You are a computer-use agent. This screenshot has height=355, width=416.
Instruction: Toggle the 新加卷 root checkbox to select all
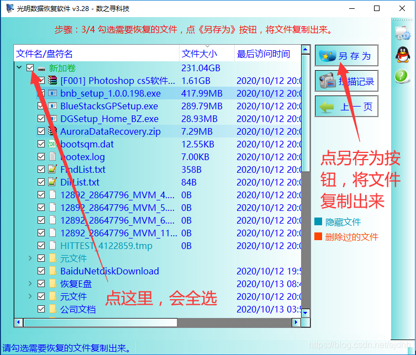pyautogui.click(x=30, y=68)
